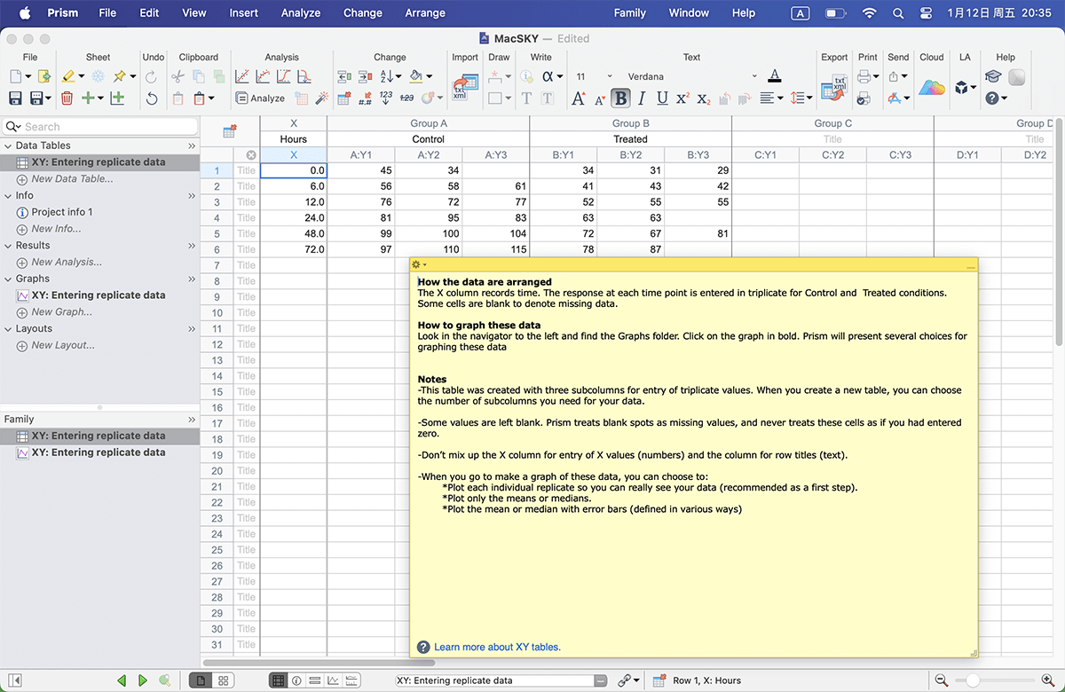Click the Highlight sheet marker icon
The height and width of the screenshot is (692, 1065).
coord(67,77)
